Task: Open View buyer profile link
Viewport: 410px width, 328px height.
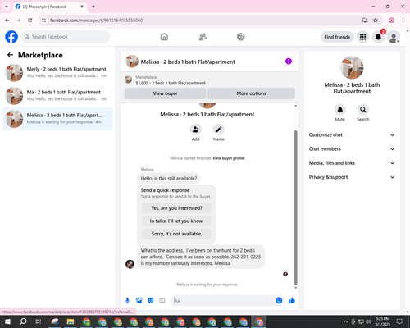Action: tap(229, 158)
